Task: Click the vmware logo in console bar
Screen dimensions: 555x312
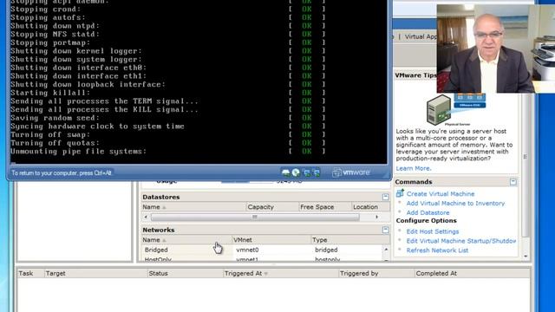Action: pyautogui.click(x=350, y=172)
